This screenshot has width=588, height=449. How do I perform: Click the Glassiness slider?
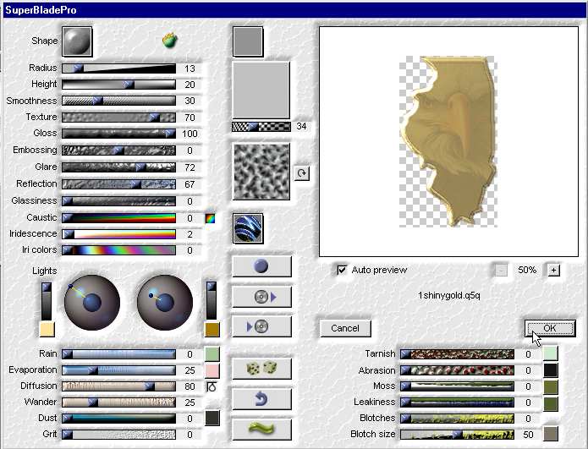(x=118, y=201)
